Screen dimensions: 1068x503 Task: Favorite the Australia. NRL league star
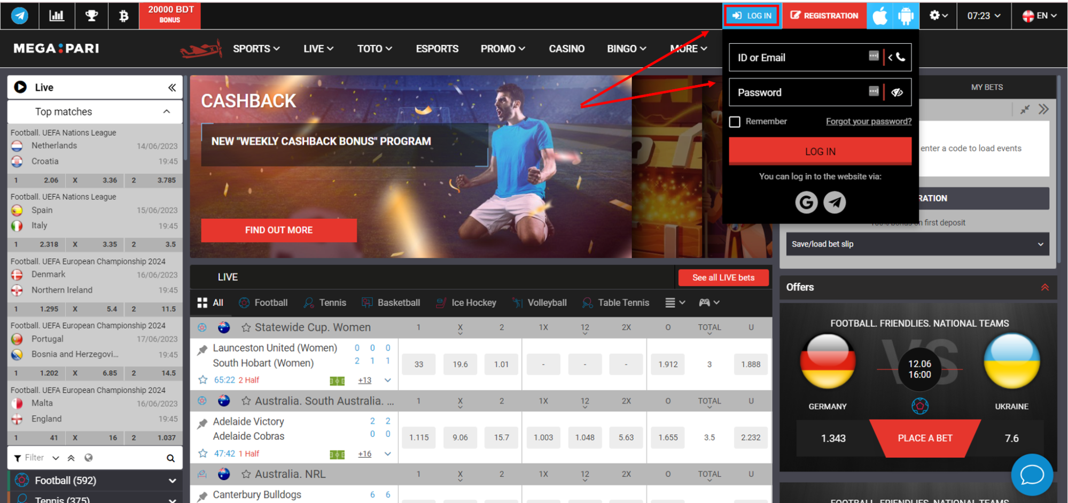[x=246, y=474]
